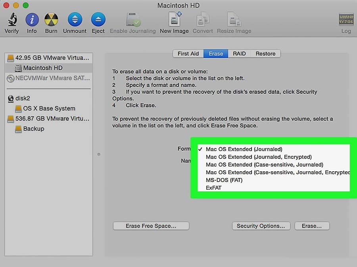This screenshot has width=357, height=267.
Task: Click the red close window button
Action: pyautogui.click(x=6, y=5)
